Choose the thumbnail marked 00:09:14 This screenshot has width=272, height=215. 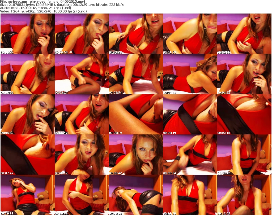[190, 155]
